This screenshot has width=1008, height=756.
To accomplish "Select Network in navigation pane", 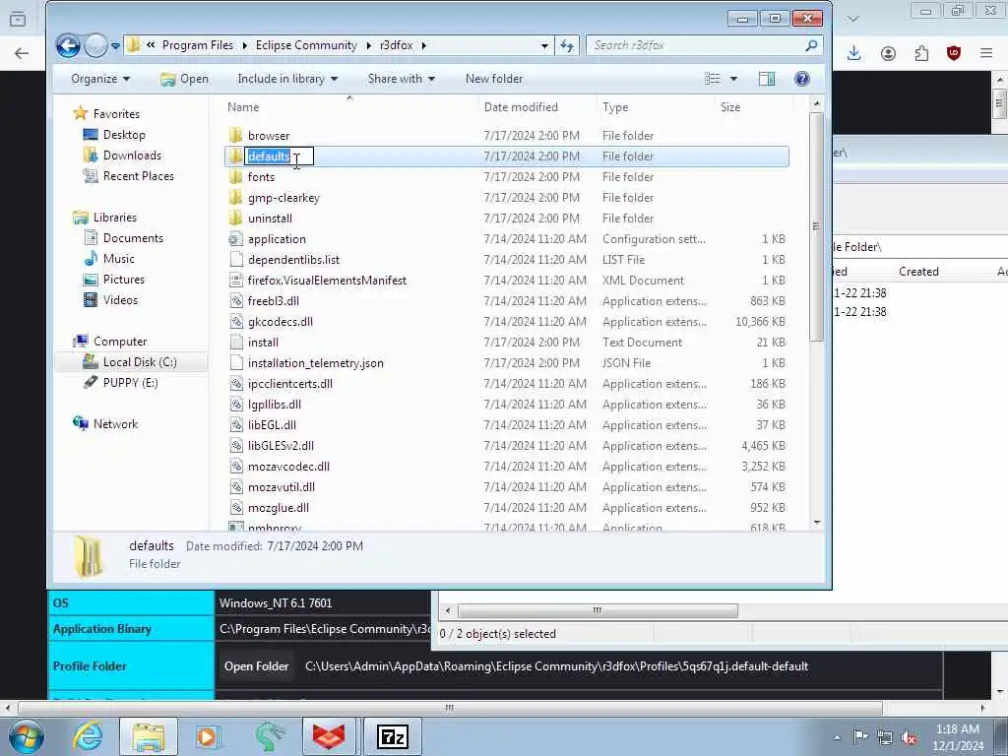I will (115, 423).
